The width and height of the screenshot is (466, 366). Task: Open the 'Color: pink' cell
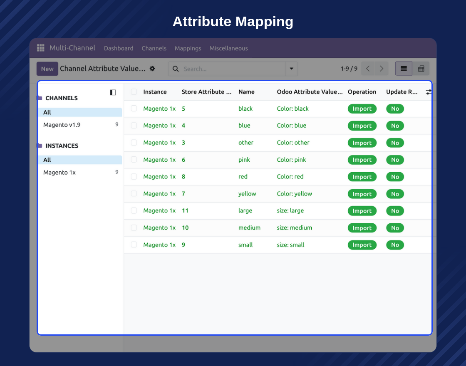(x=291, y=160)
